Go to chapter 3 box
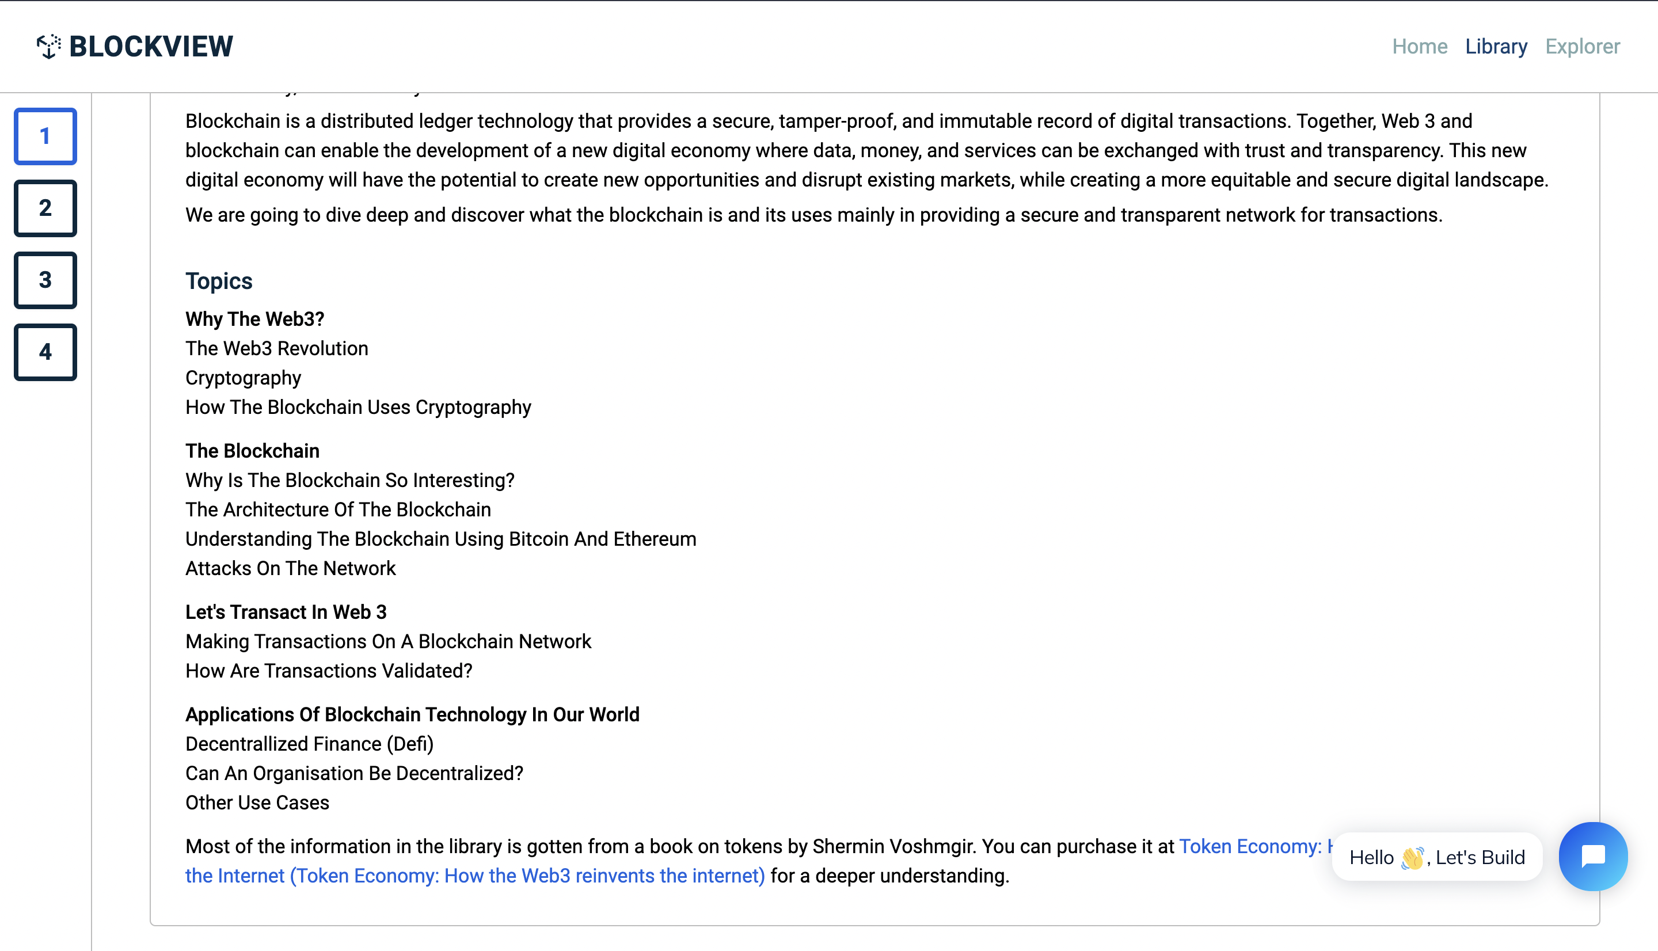 tap(45, 280)
